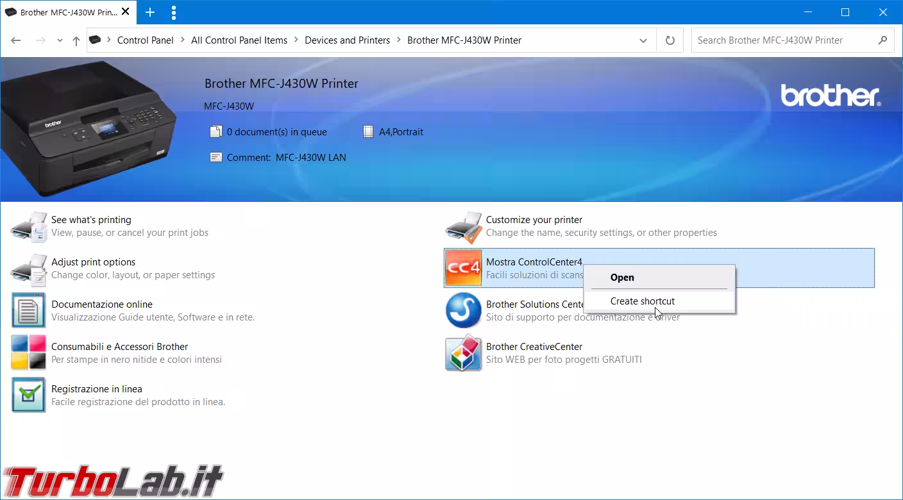
Task: Click the Adjust print options icon
Action: (x=29, y=269)
